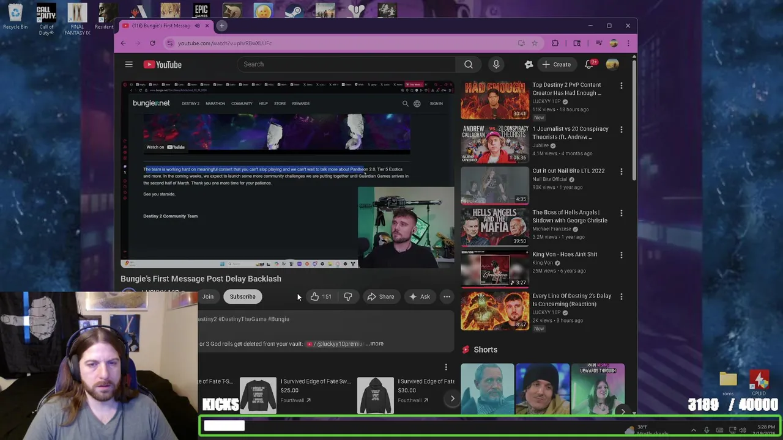The height and width of the screenshot is (440, 783).
Task: Open options for Cut it out Nail Bite video
Action: (621, 171)
